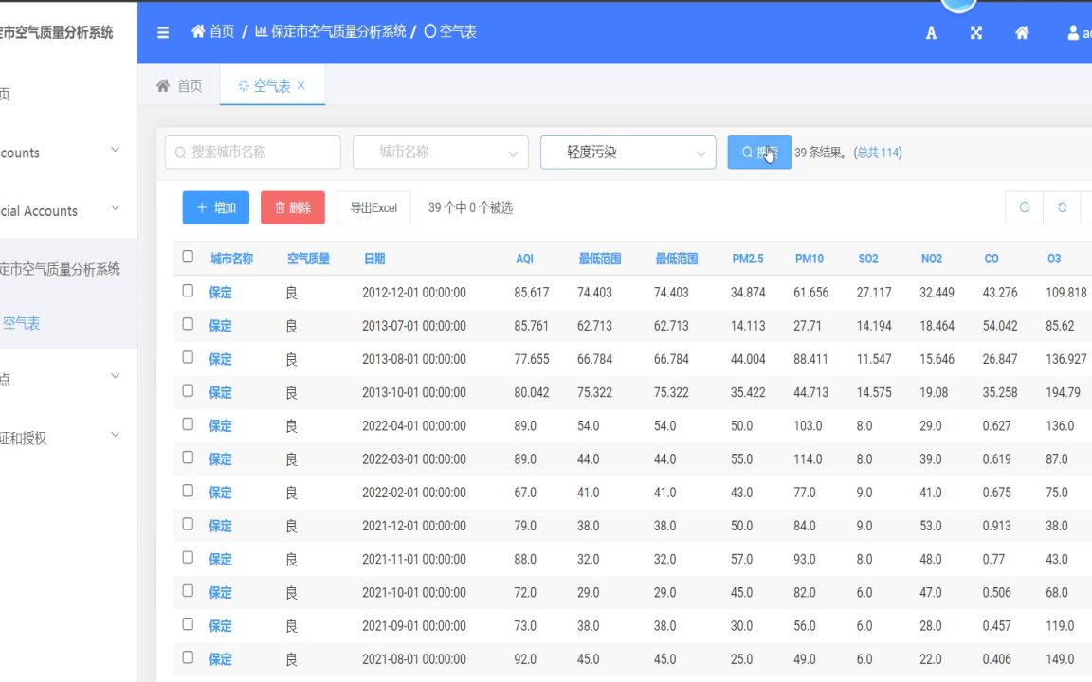Viewport: 1092px width, 682px height.
Task: Refresh the table with the reload icon
Action: (1060, 206)
